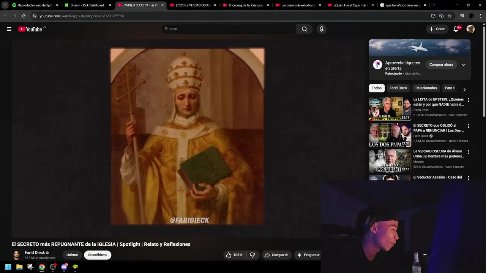Switch to Los casos más extraños tab
486x273 pixels.
pos(298,5)
